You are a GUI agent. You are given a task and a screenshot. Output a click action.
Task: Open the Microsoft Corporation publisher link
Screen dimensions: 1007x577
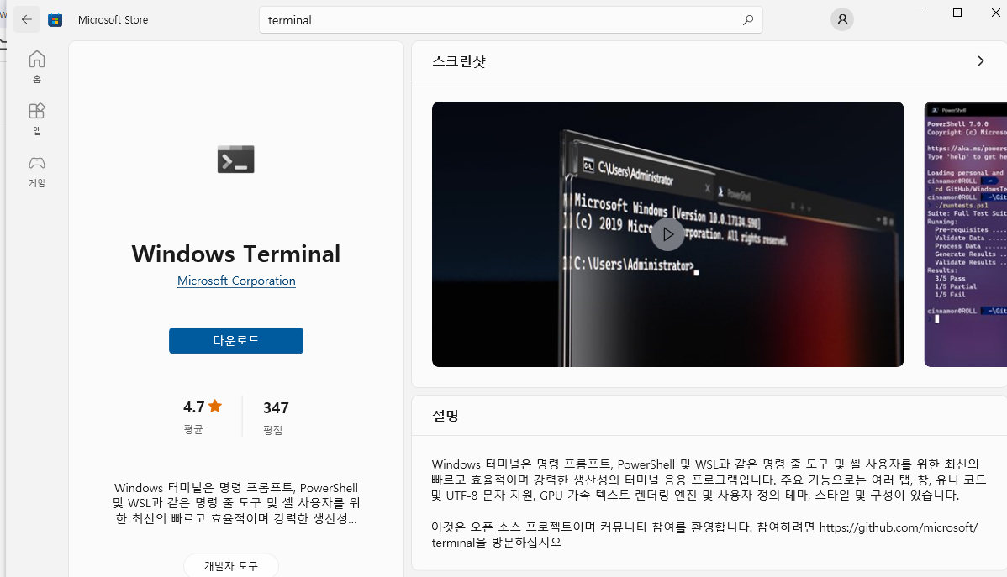[236, 281]
